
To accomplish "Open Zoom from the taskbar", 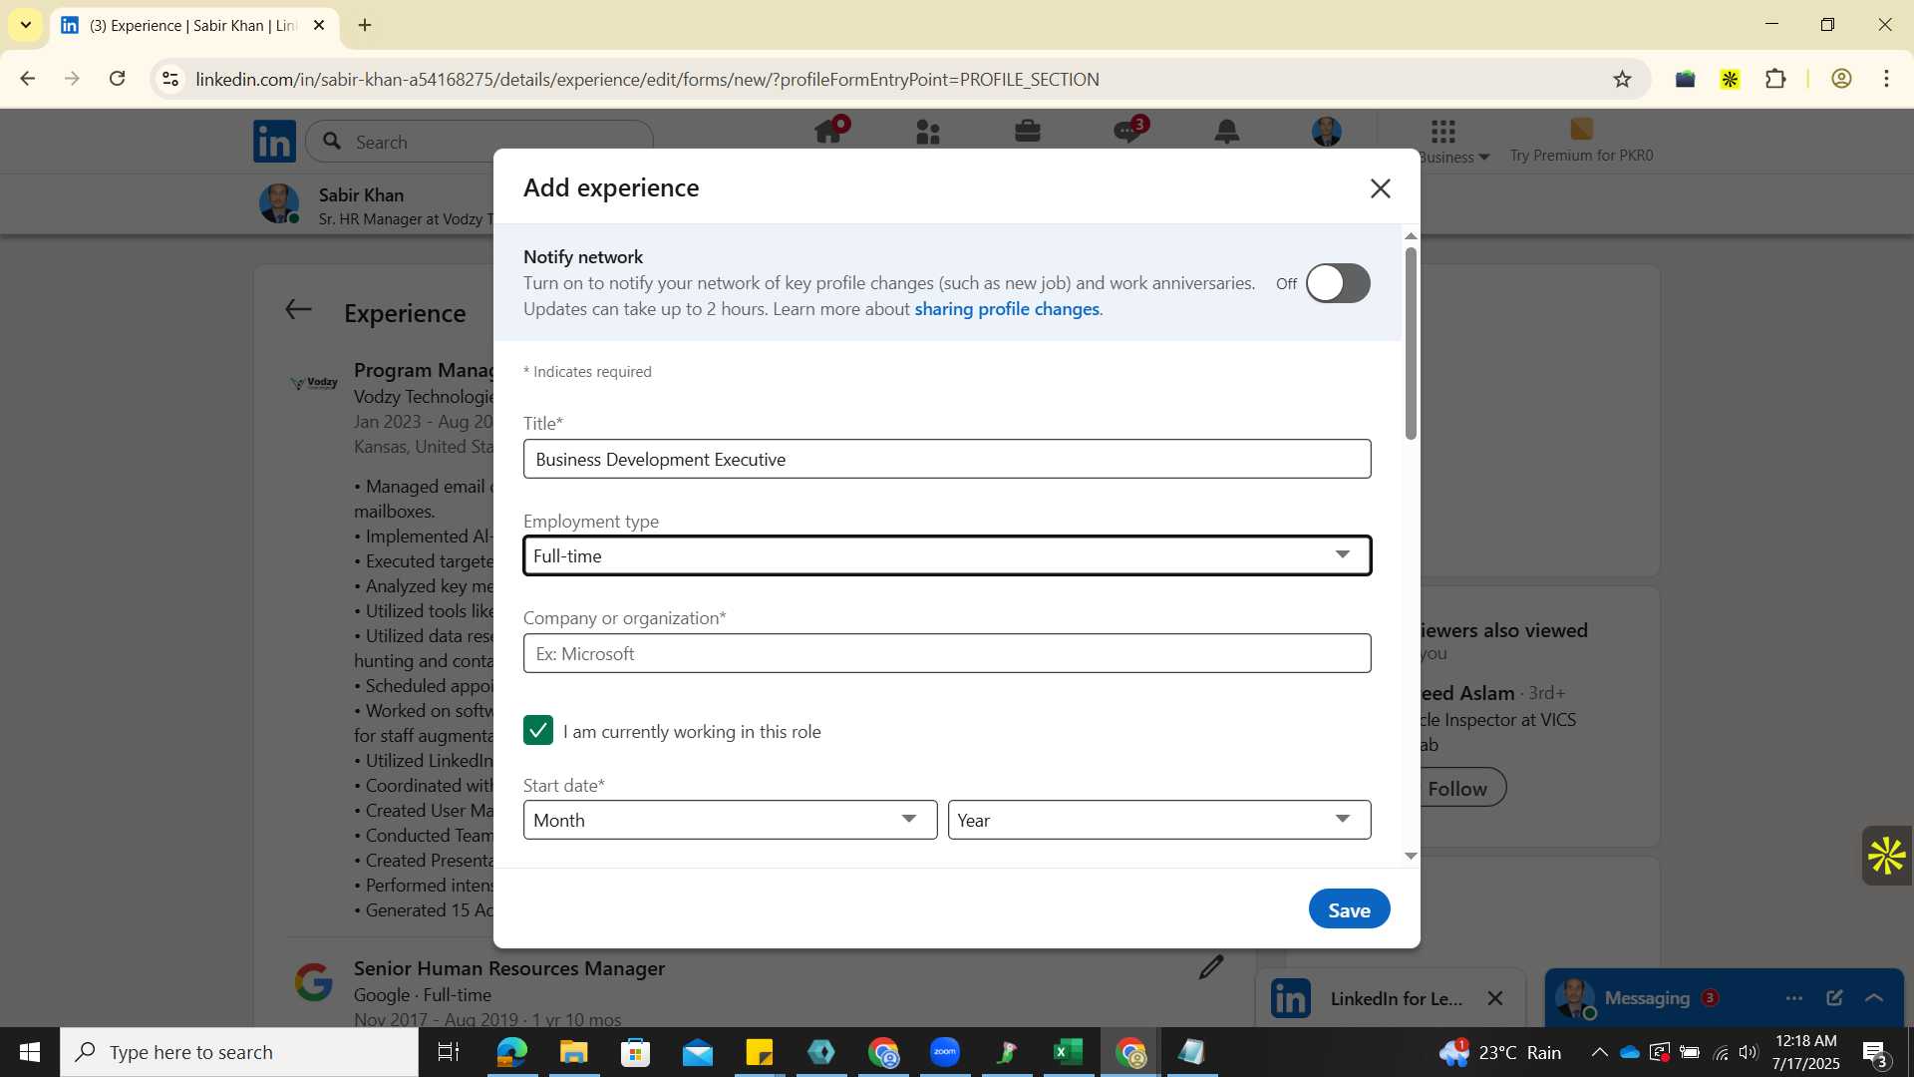I will (945, 1052).
